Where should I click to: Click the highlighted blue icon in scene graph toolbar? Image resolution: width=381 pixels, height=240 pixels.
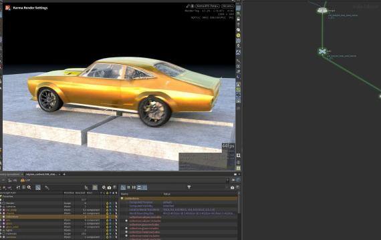(38, 187)
